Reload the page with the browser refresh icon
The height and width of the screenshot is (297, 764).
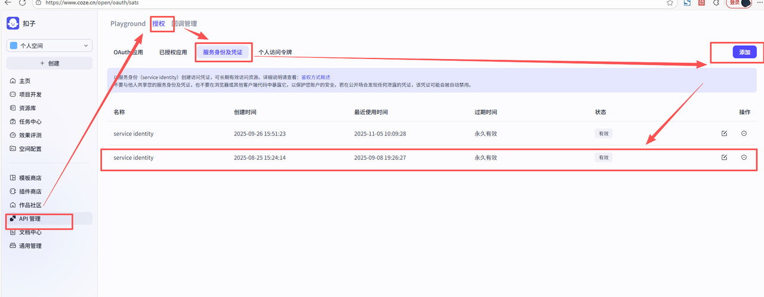(x=22, y=3)
